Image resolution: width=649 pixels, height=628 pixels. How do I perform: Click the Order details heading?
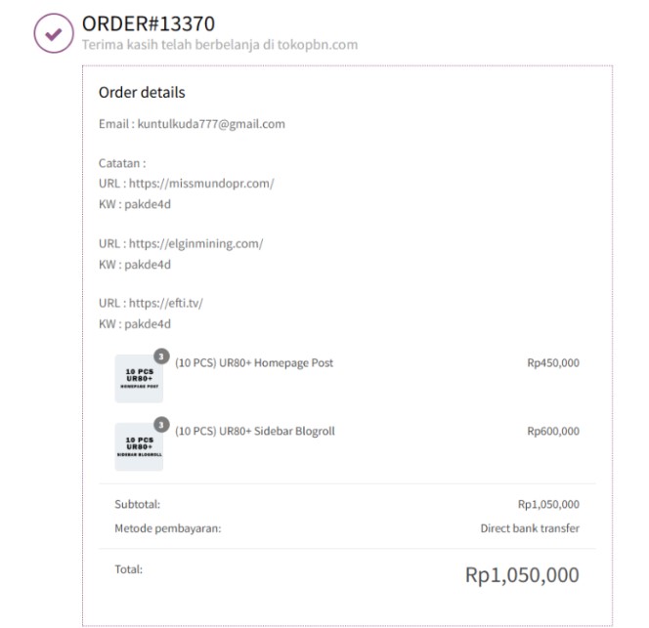[142, 93]
